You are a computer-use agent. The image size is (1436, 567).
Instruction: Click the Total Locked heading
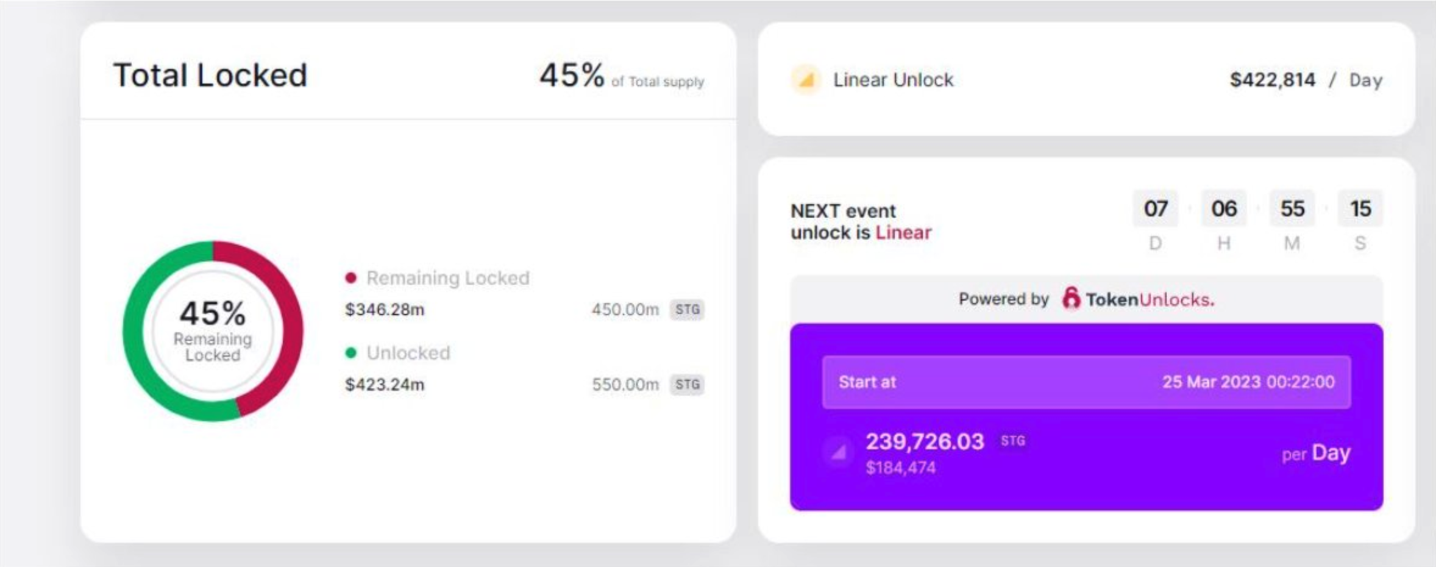pos(210,76)
